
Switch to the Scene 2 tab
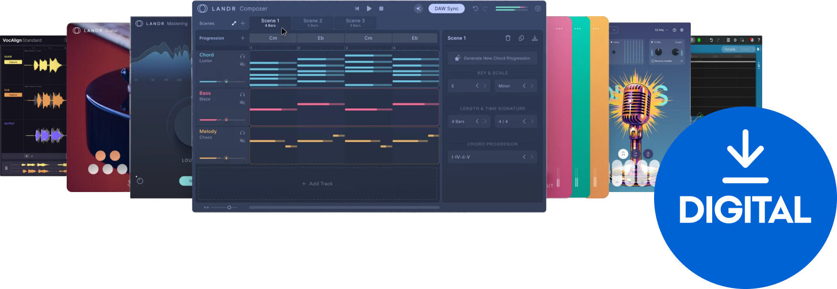(313, 22)
